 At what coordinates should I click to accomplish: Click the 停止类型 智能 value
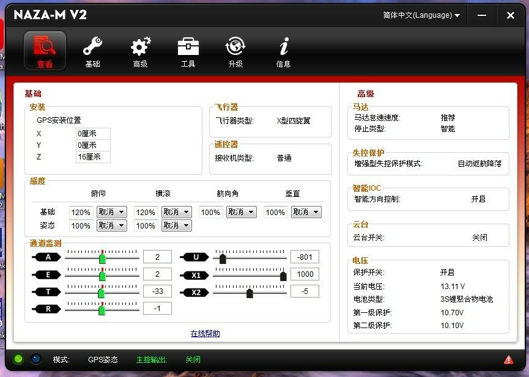[x=448, y=129]
